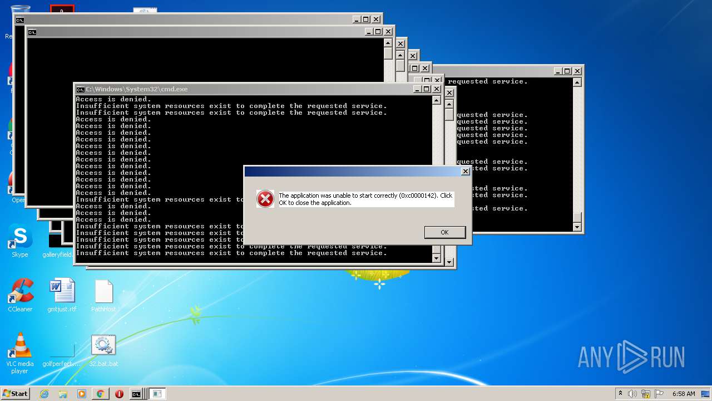Select the galleryfield desktop item
The width and height of the screenshot is (712, 401).
point(57,245)
